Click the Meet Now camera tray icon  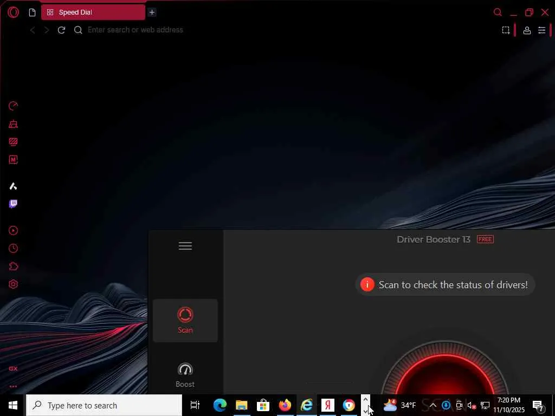[459, 405]
